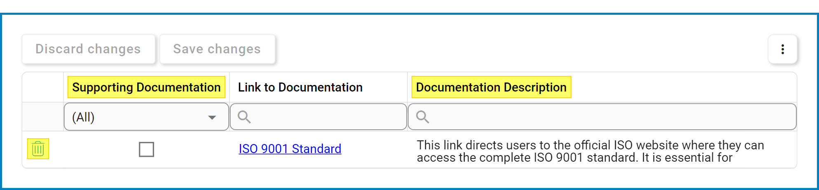The height and width of the screenshot is (190, 819).
Task: Click the Discard changes button
Action: tap(88, 49)
